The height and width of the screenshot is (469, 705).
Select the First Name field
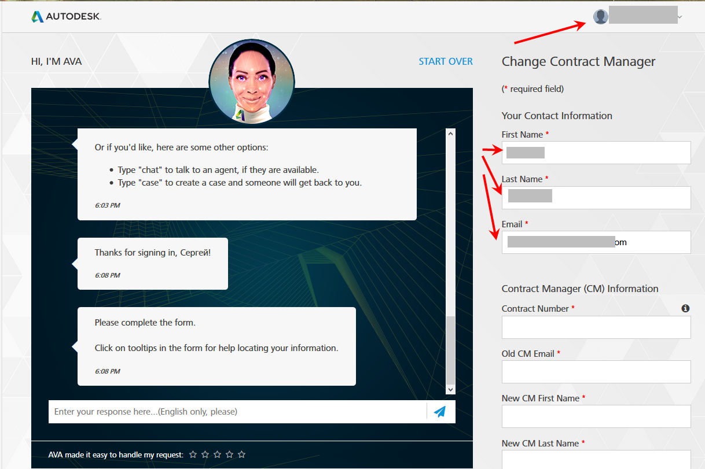[x=596, y=153]
